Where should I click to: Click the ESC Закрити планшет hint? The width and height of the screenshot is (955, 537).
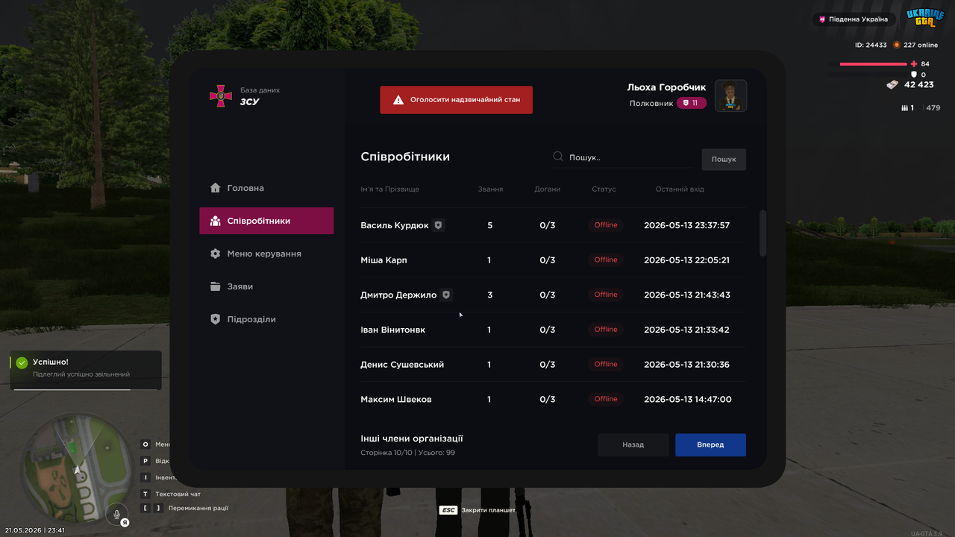click(x=477, y=510)
